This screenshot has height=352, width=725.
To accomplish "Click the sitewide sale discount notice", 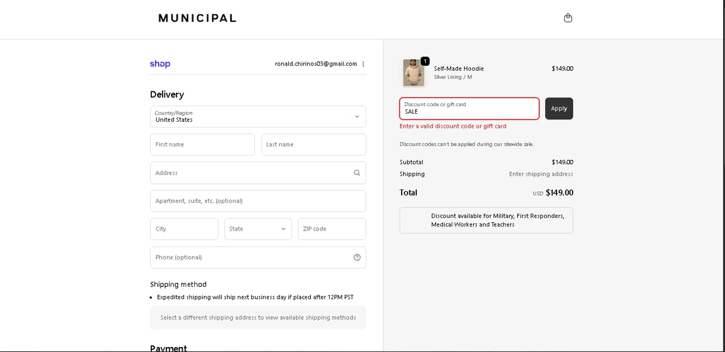I will pyautogui.click(x=466, y=144).
